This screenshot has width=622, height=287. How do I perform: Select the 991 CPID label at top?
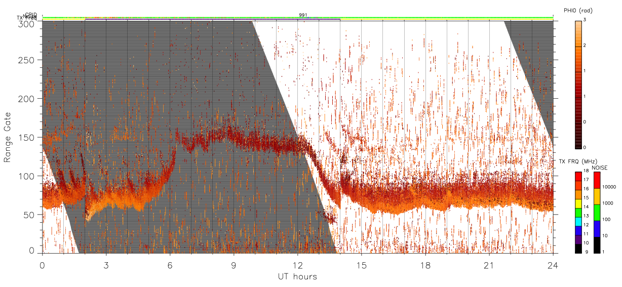[x=303, y=15]
